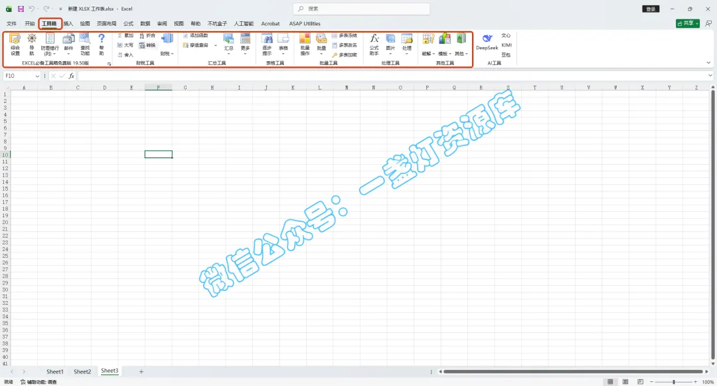Select Normal view icon in the status bar
This screenshot has height=386, width=717.
(610, 381)
